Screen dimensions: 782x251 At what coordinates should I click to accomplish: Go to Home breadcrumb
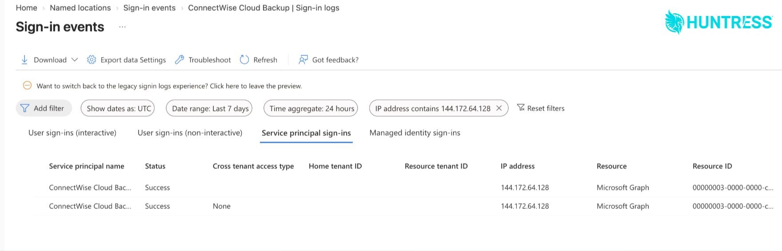(x=27, y=8)
